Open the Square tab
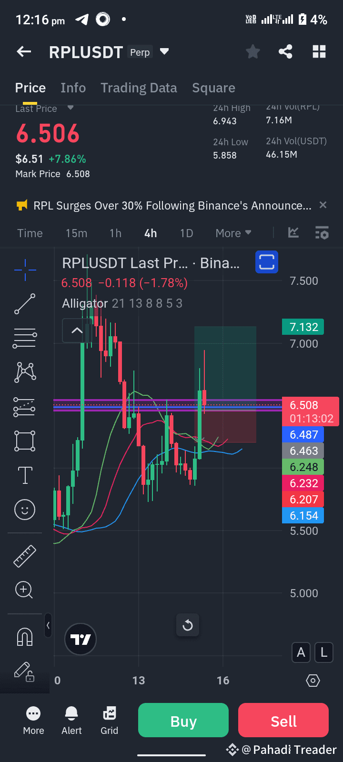 point(213,88)
